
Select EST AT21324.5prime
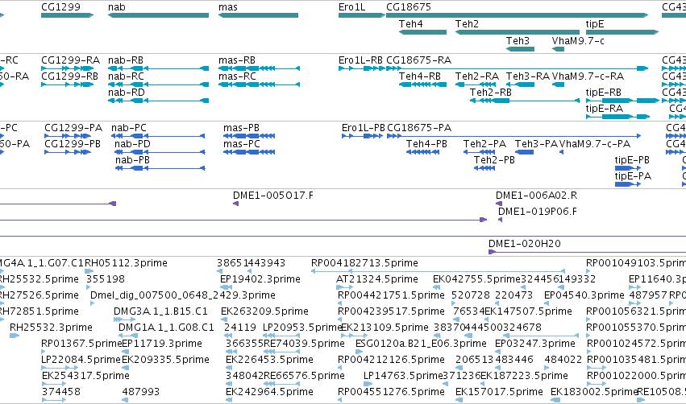click(x=345, y=287)
